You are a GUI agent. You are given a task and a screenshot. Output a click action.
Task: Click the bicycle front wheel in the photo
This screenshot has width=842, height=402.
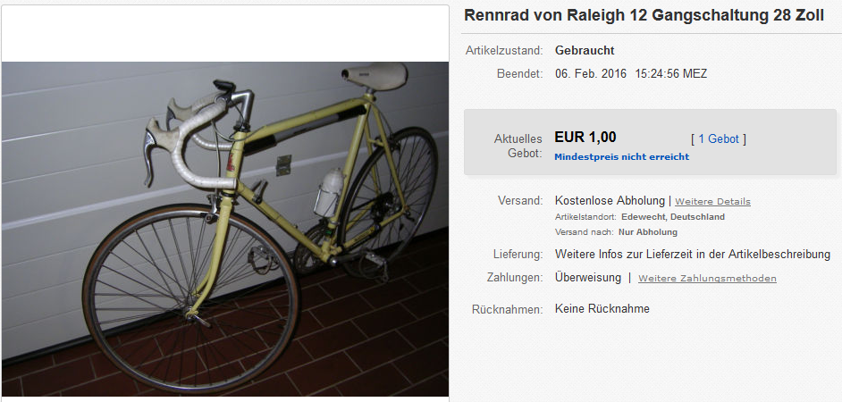(190, 299)
